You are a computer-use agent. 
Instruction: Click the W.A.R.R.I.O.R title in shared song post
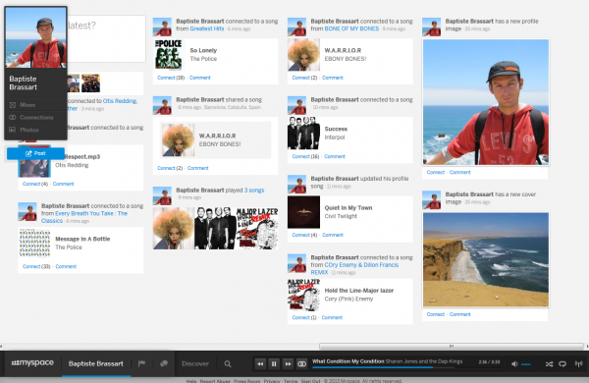point(217,136)
